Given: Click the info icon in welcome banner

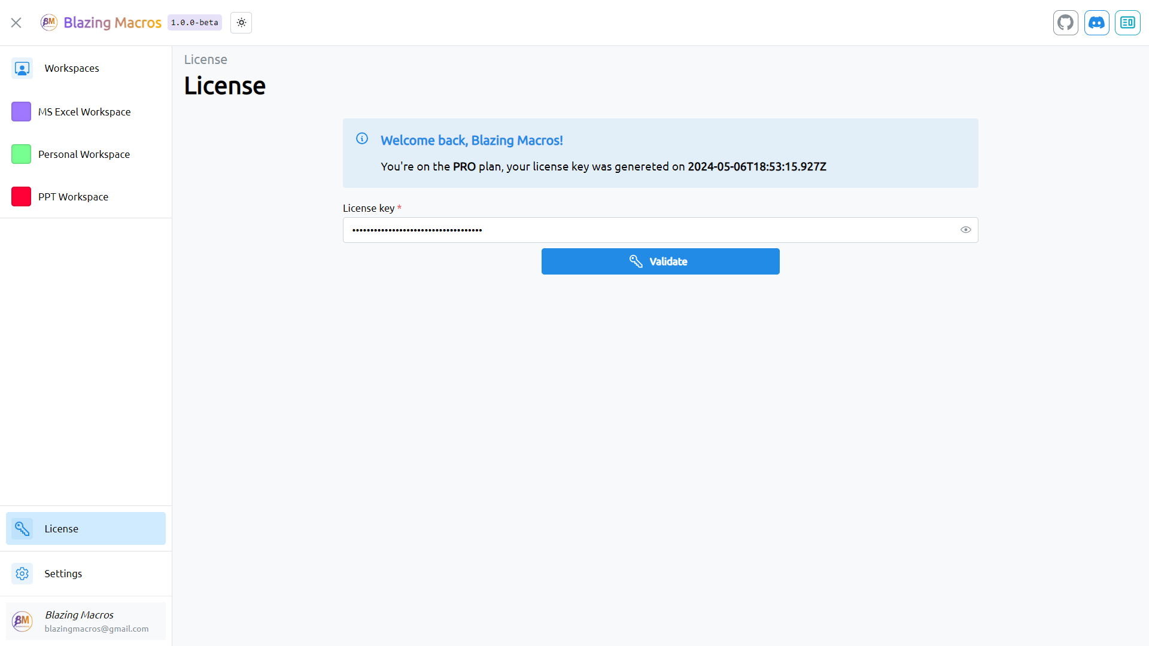Looking at the screenshot, I should (x=362, y=139).
